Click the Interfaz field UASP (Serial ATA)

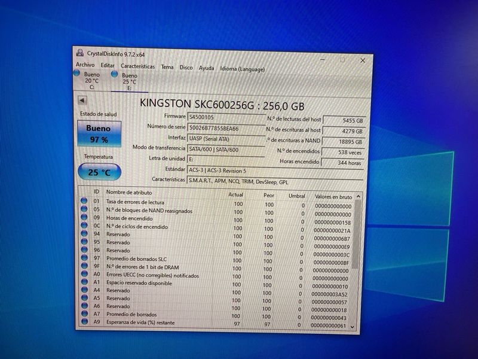click(x=226, y=139)
